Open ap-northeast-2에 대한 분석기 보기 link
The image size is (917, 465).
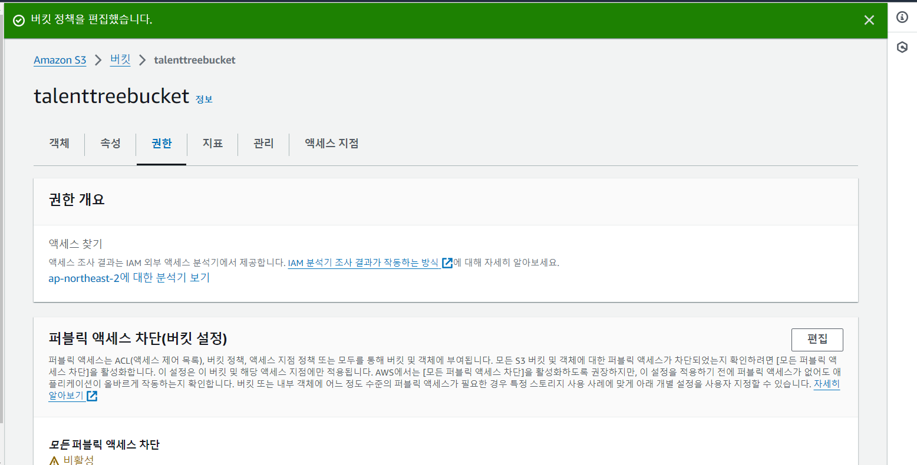click(129, 277)
